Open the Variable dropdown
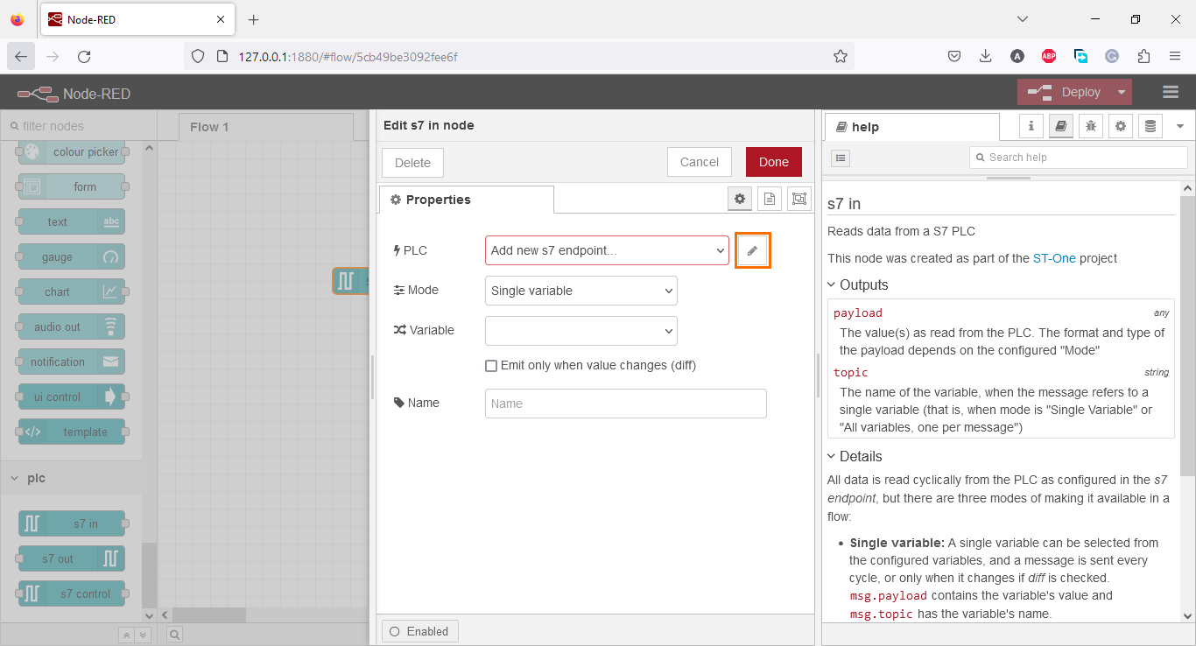The image size is (1196, 646). coord(581,330)
